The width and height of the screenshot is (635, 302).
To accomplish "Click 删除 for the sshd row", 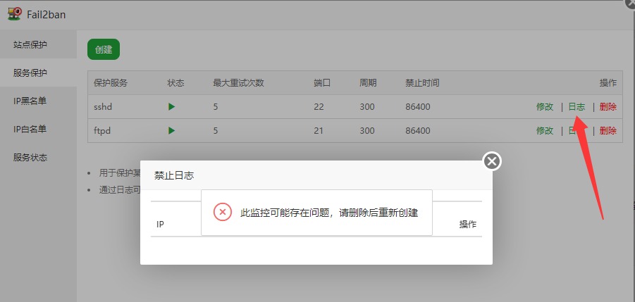I will pyautogui.click(x=608, y=107).
